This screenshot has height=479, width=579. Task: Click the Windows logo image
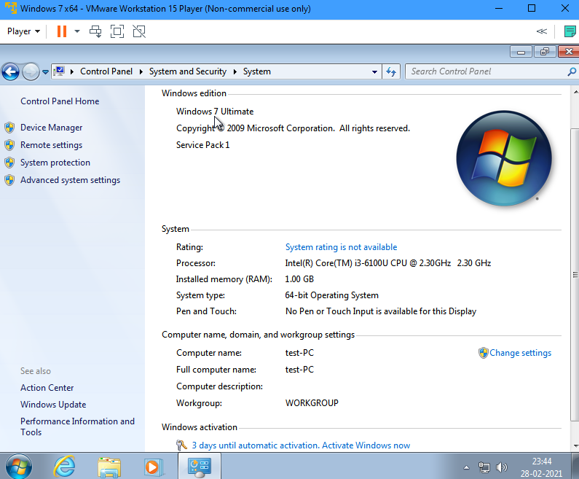point(504,158)
